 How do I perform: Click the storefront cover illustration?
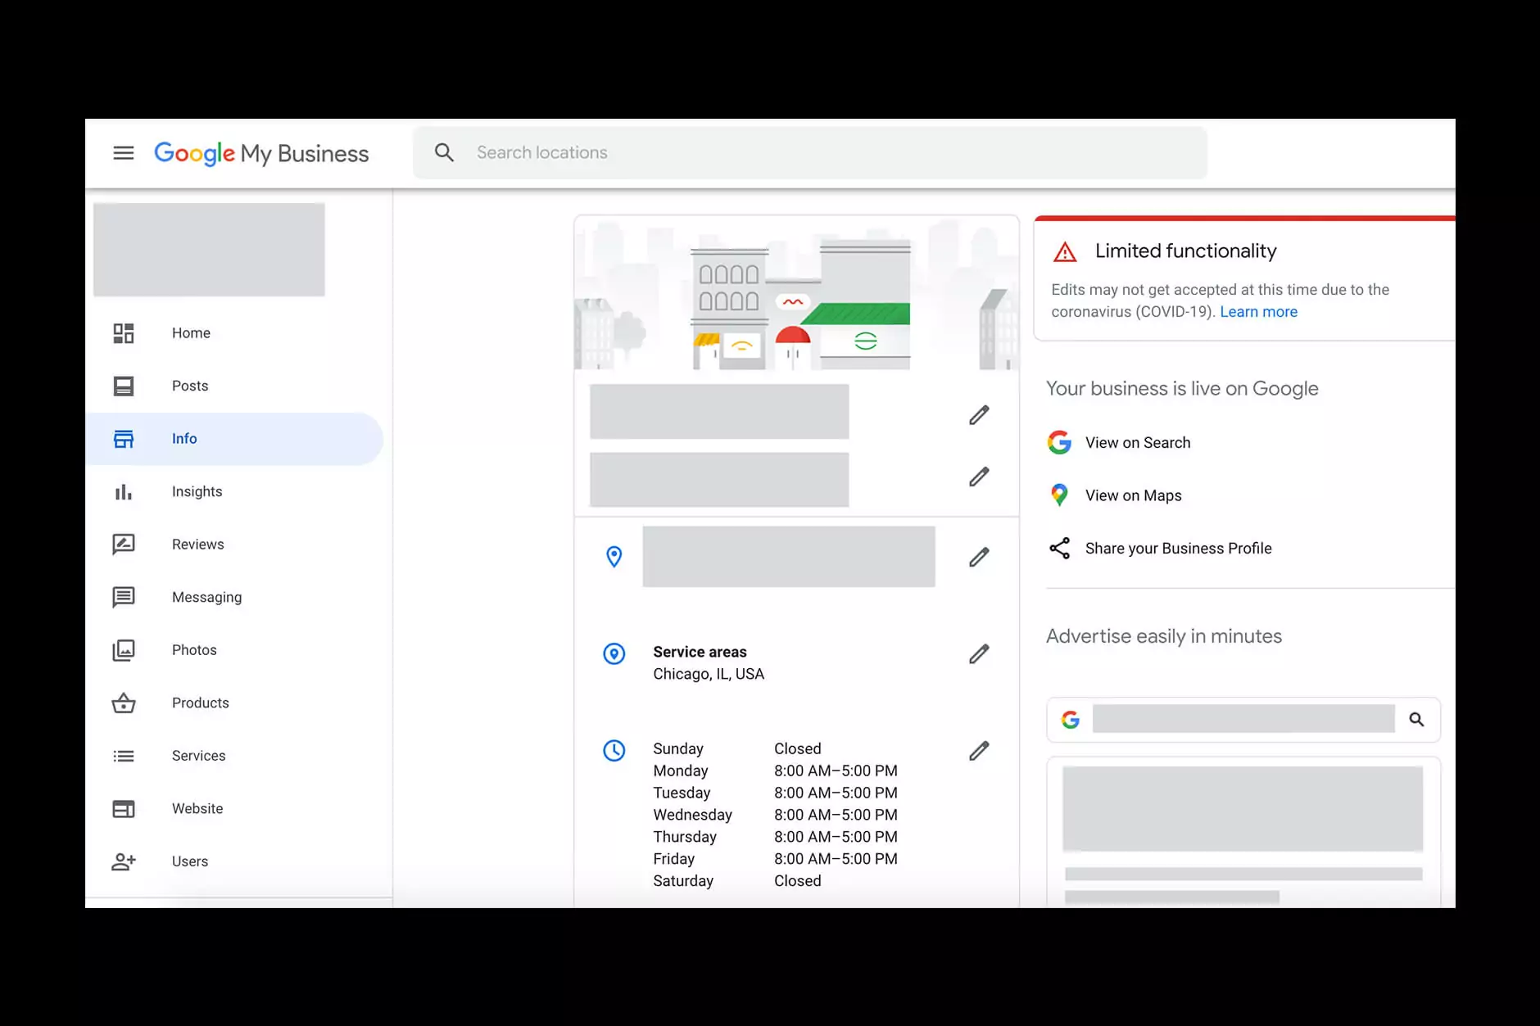pyautogui.click(x=797, y=293)
